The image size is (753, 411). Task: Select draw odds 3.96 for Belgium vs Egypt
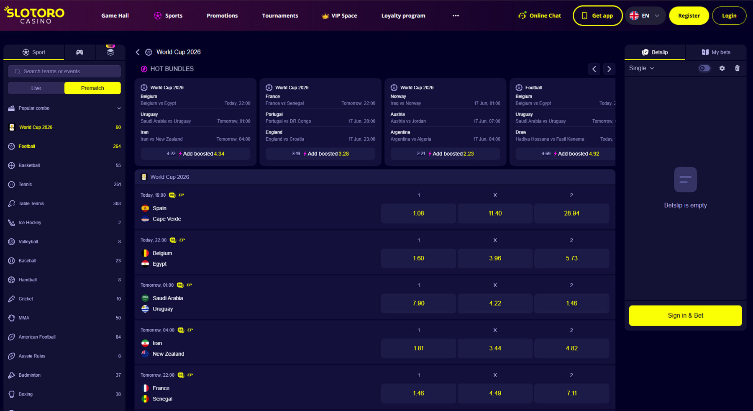pos(495,258)
